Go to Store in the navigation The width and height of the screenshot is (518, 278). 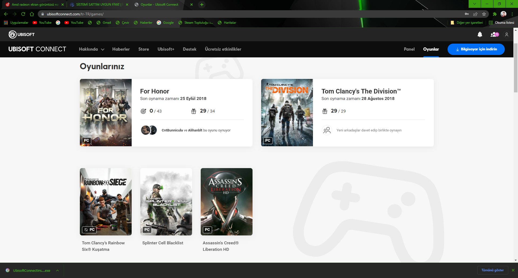point(144,49)
